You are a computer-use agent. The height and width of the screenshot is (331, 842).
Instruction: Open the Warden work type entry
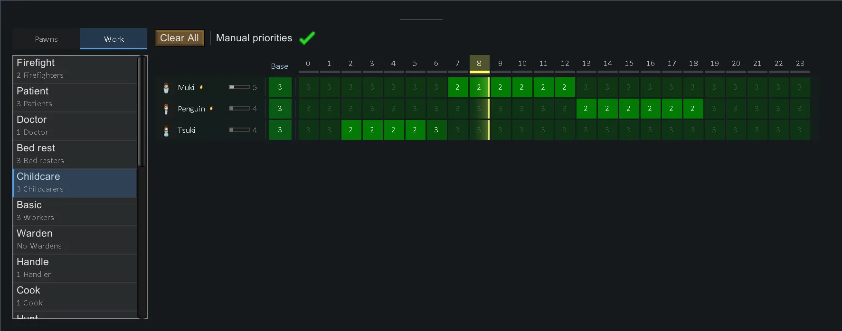tap(75, 239)
